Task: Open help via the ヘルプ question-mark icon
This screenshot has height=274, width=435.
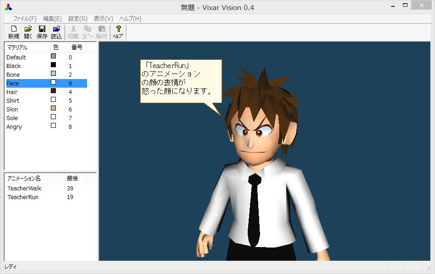Action: tap(117, 31)
